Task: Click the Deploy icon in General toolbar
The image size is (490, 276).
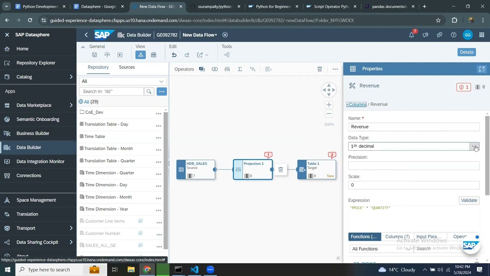Action: [107, 55]
